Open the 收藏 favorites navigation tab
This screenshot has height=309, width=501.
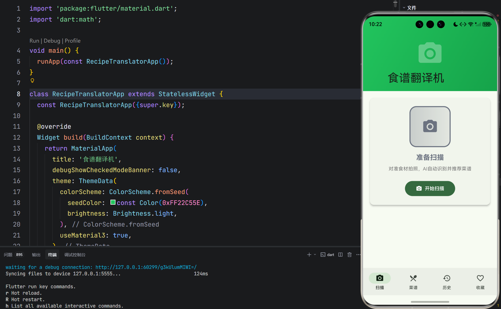[x=480, y=282]
